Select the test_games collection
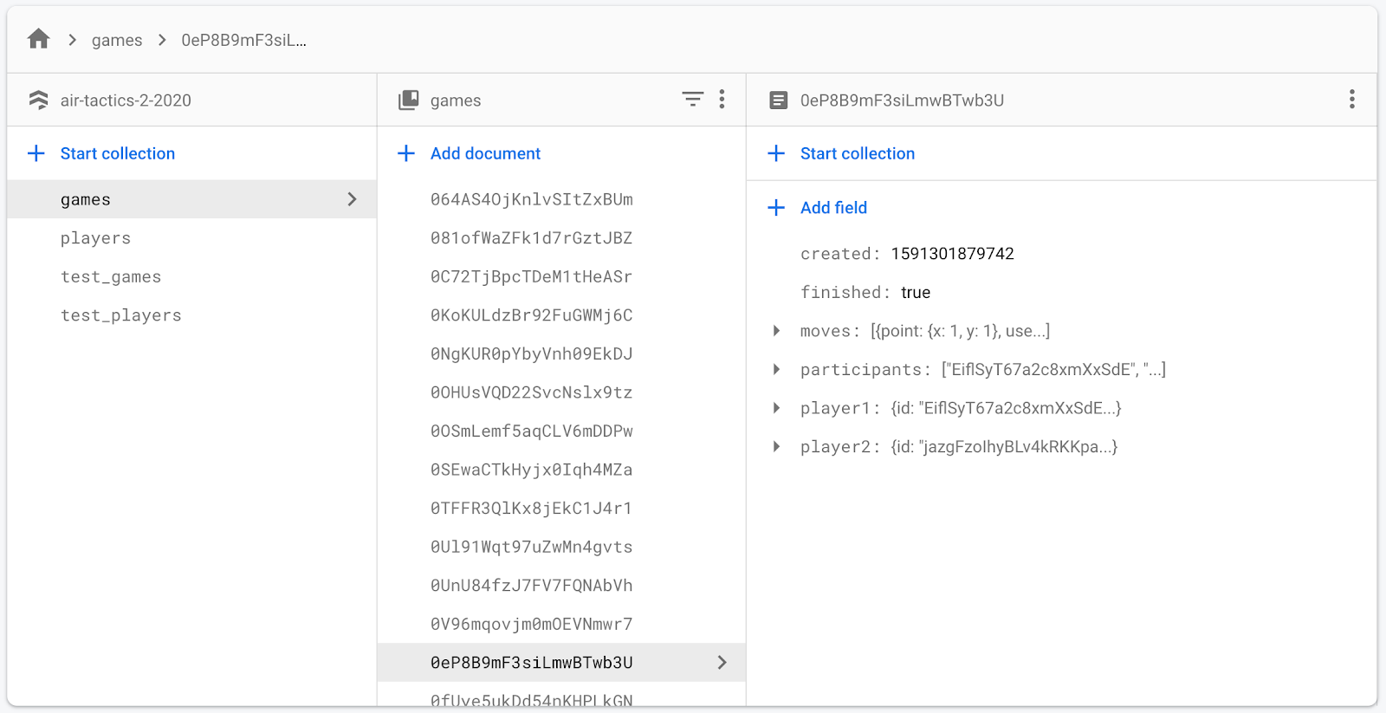Image resolution: width=1386 pixels, height=713 pixels. pos(111,277)
